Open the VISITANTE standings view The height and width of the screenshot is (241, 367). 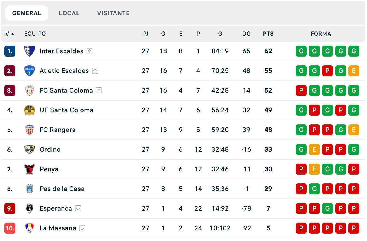113,13
